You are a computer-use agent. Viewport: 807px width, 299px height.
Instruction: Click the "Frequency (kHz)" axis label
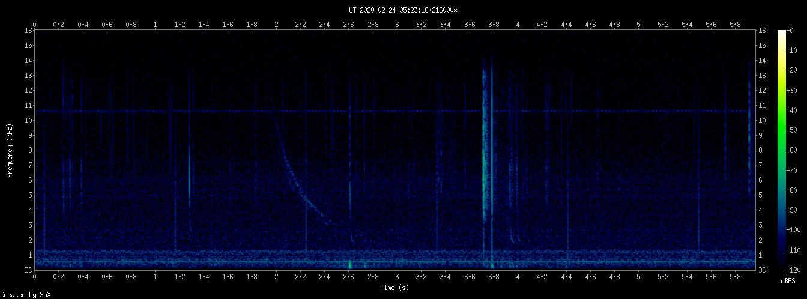10,150
